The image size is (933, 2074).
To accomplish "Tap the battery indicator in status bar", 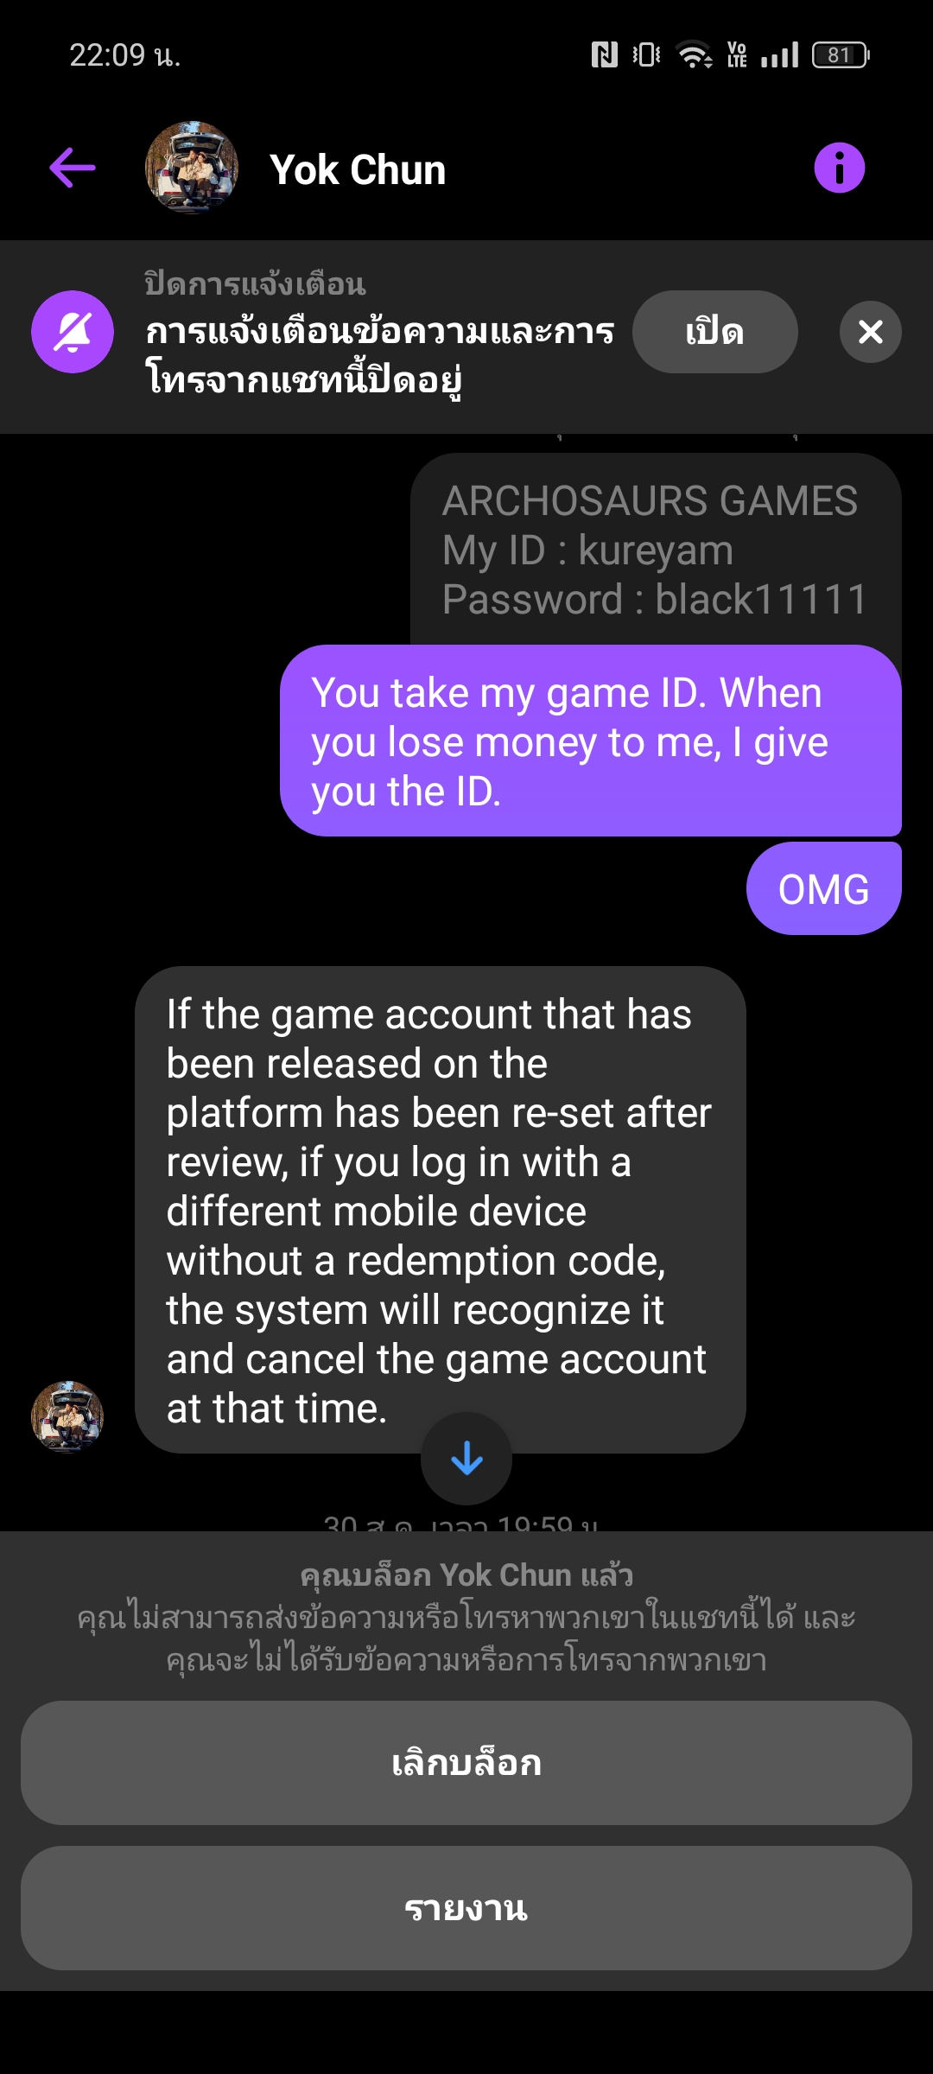I will (x=840, y=55).
